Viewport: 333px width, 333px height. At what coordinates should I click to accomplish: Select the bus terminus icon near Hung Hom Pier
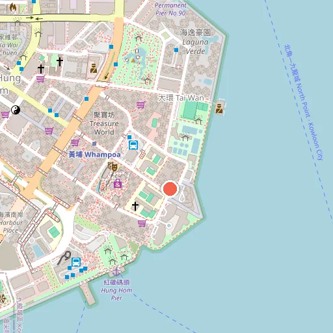(76, 262)
